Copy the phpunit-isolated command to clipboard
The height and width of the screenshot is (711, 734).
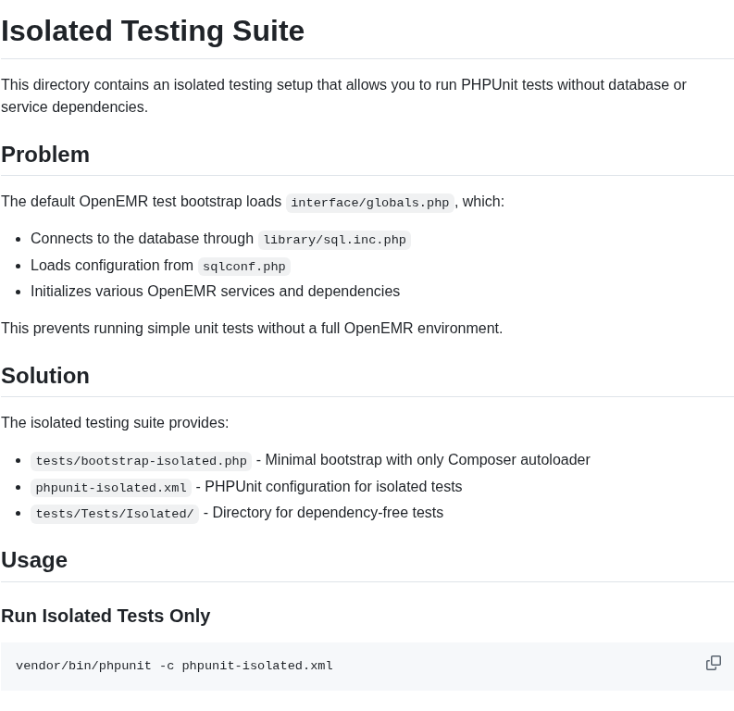pos(713,663)
